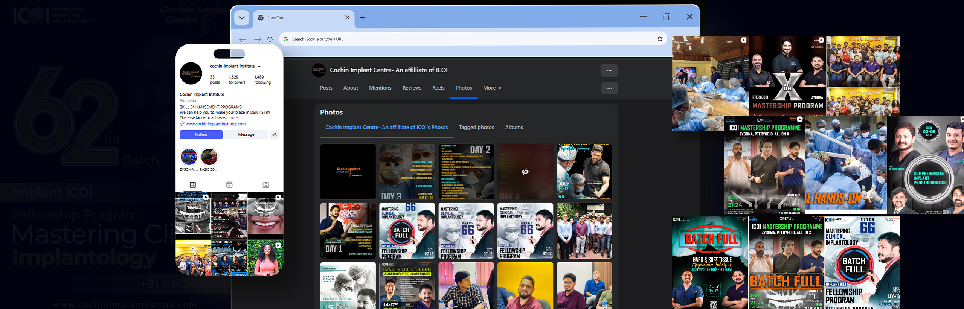Expand the tab search chevron dropdown

coord(241,18)
